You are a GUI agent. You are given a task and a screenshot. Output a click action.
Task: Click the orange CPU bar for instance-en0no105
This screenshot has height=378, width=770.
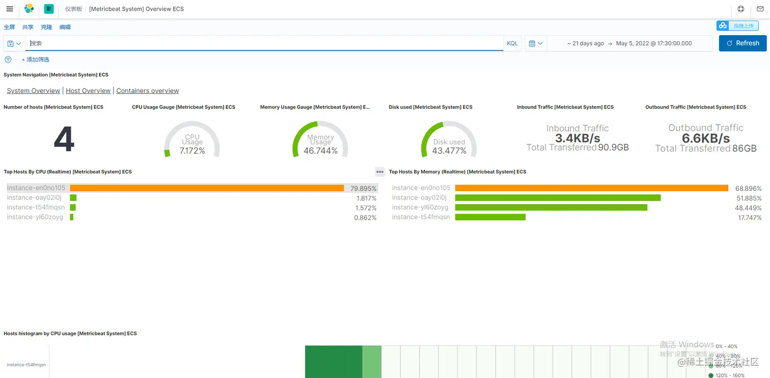(x=207, y=188)
